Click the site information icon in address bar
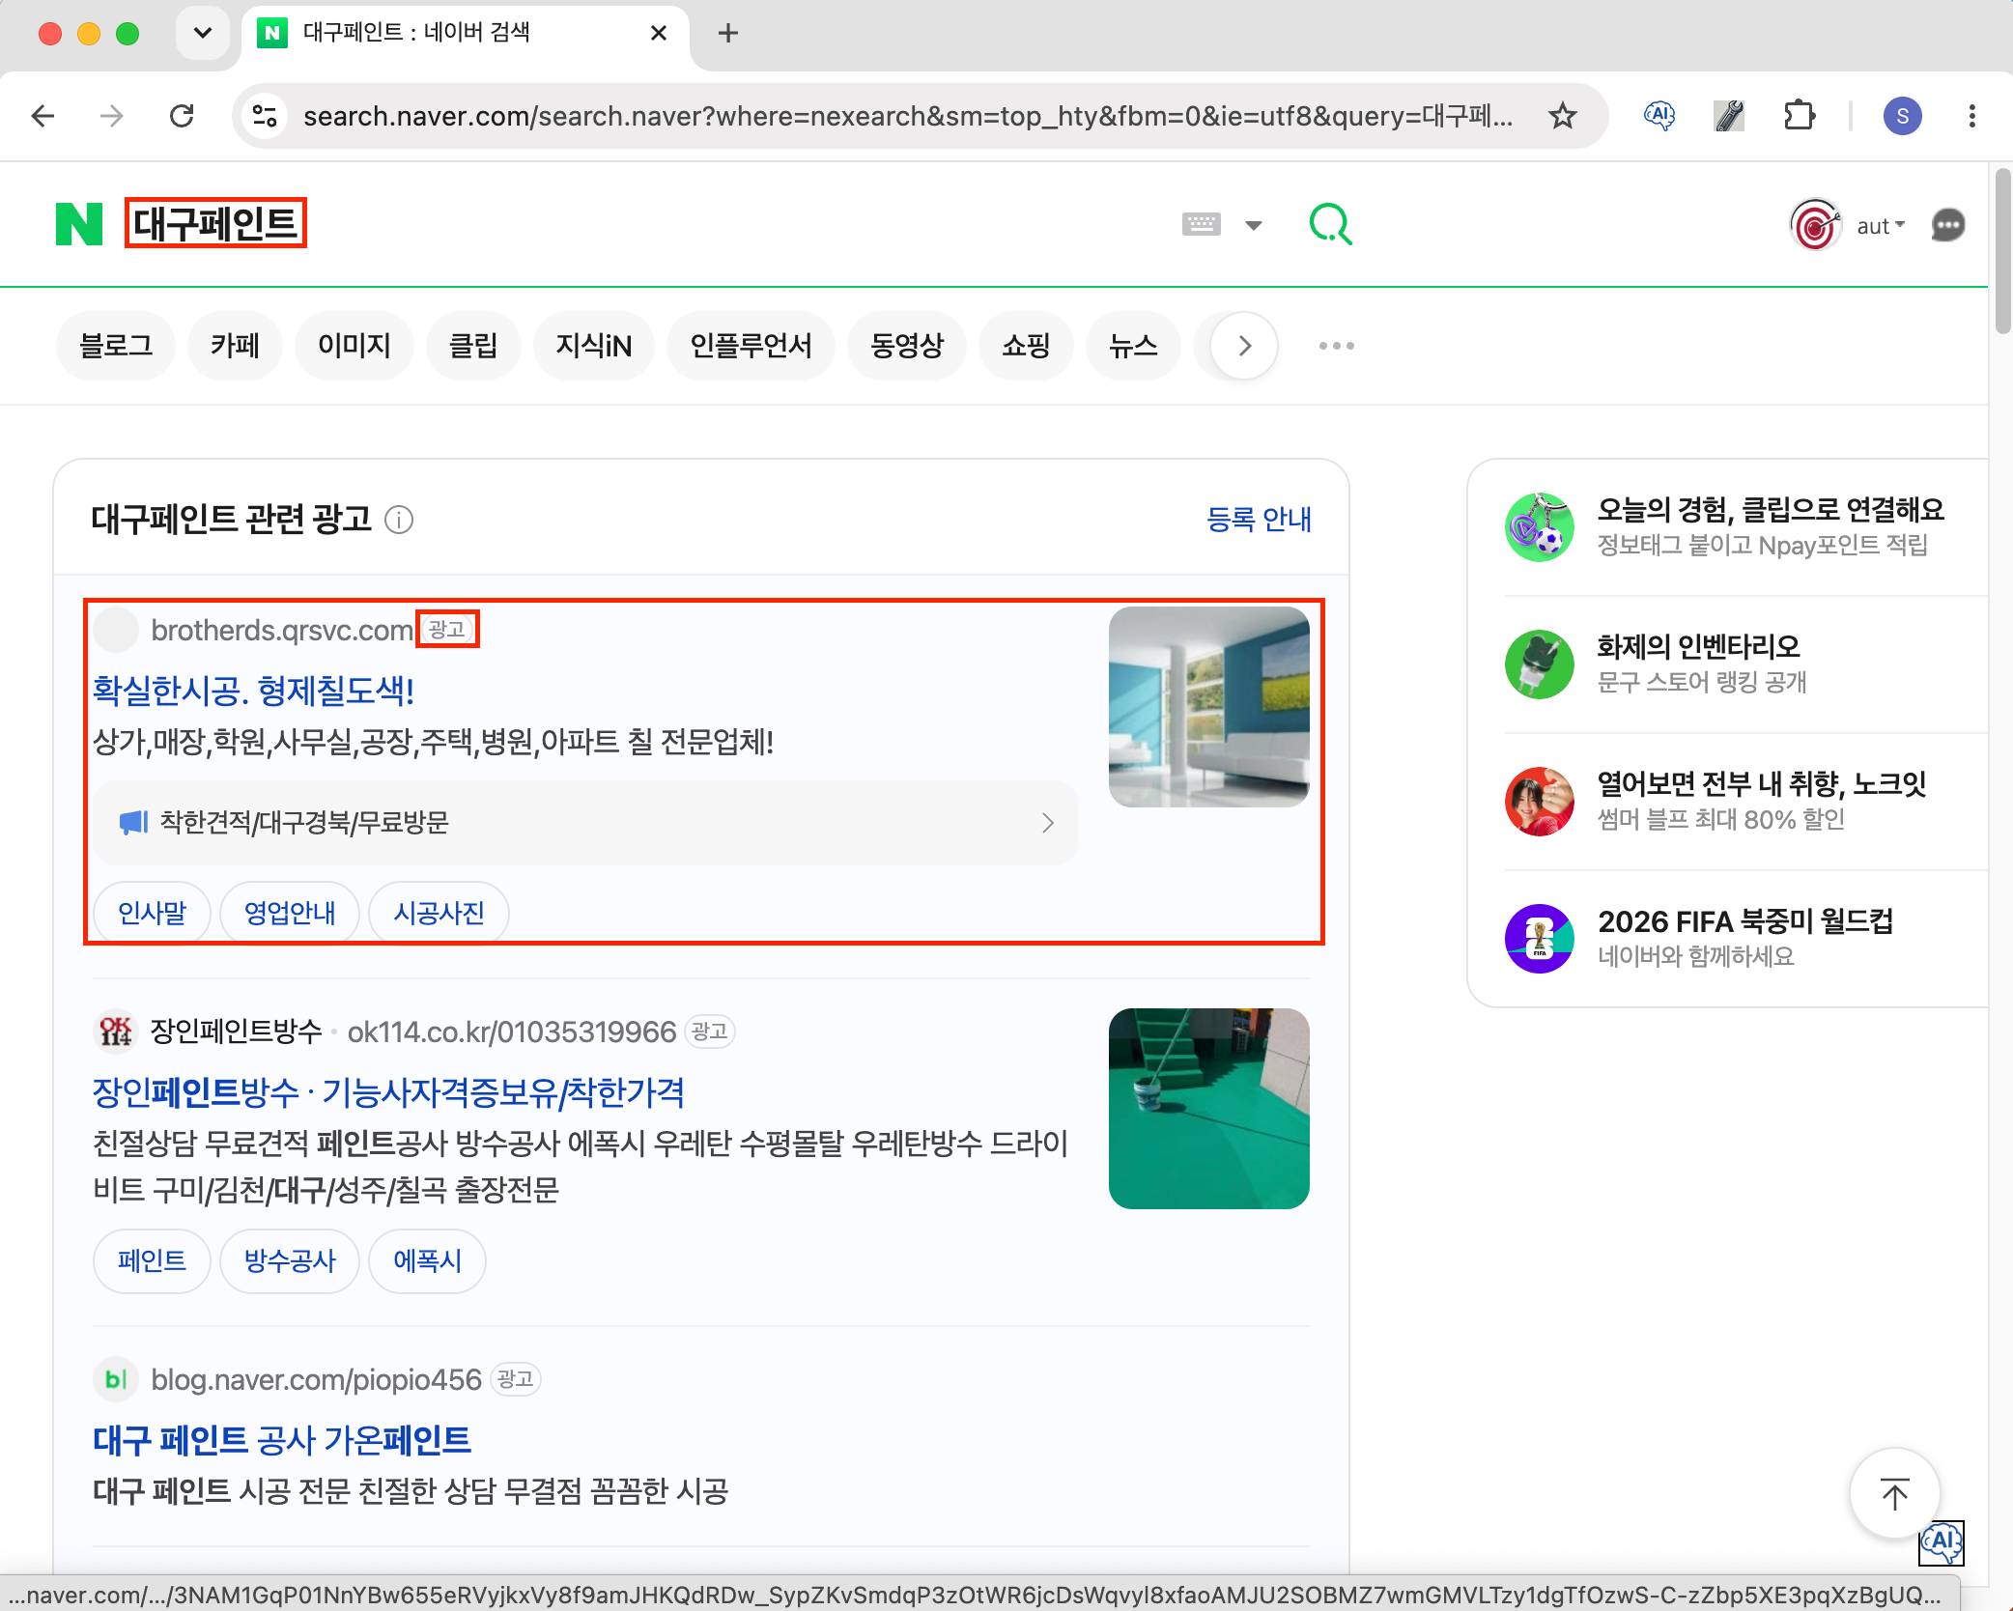The width and height of the screenshot is (2013, 1611). pyautogui.click(x=265, y=117)
